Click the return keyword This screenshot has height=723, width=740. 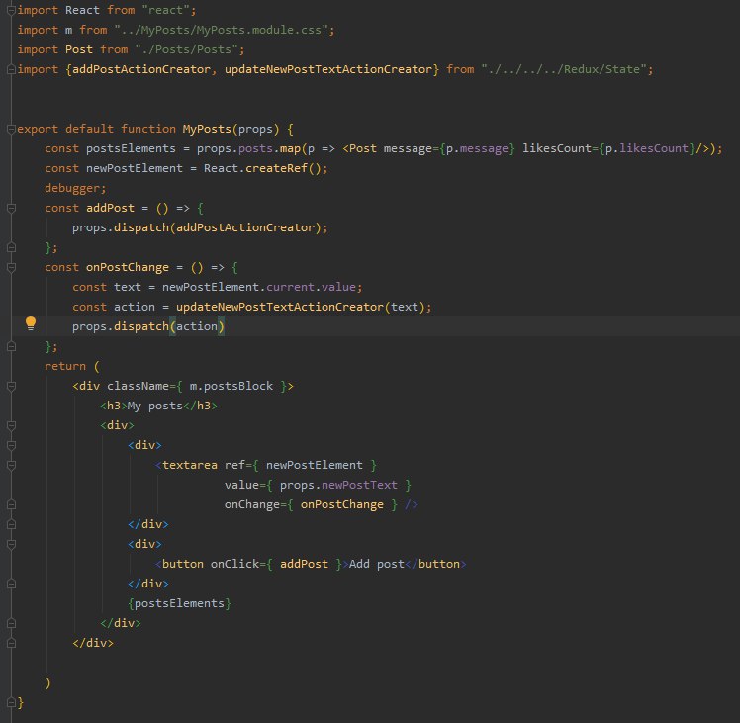(65, 366)
